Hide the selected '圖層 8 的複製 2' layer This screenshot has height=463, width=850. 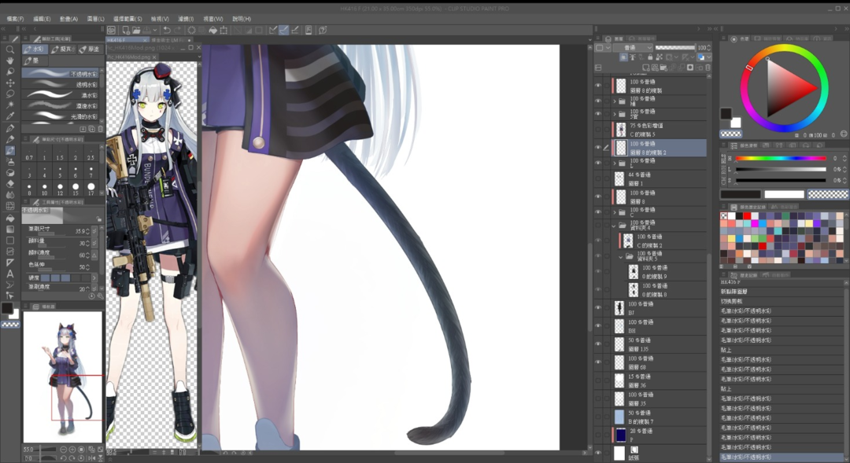[598, 147]
